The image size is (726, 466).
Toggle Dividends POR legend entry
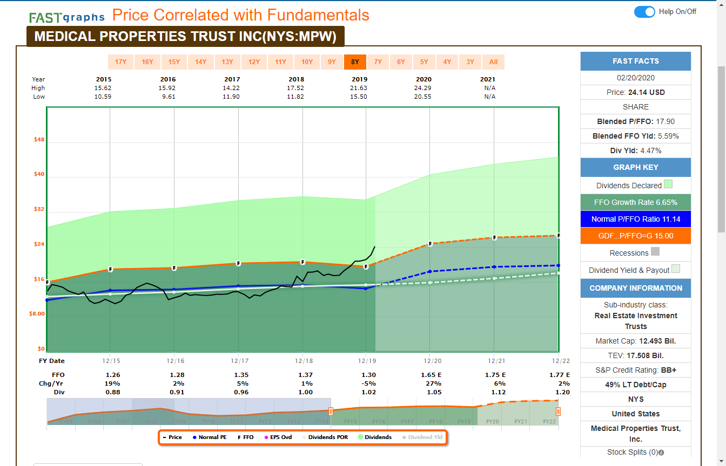325,437
